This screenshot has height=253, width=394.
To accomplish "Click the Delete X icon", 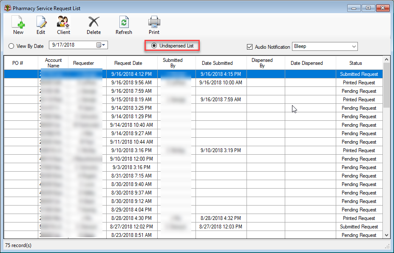I will coord(94,22).
